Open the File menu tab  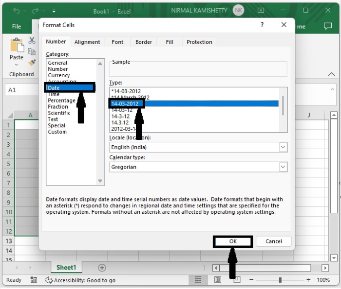click(17, 26)
